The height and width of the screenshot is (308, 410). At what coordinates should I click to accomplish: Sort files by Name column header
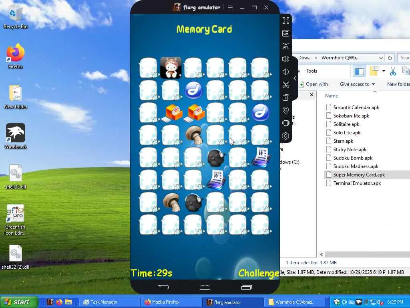click(331, 96)
